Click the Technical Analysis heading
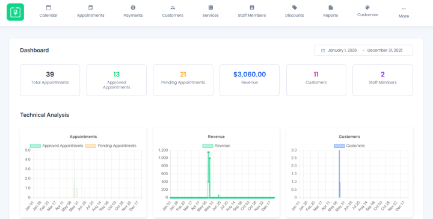This screenshot has width=433, height=219. point(45,115)
